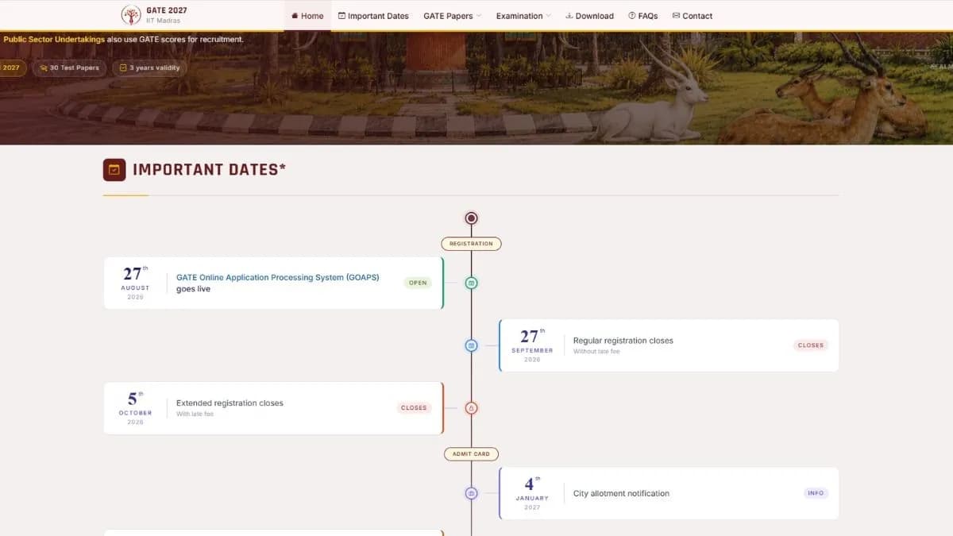Click the blue timeline node for regular registration
953x536 pixels.
(471, 345)
